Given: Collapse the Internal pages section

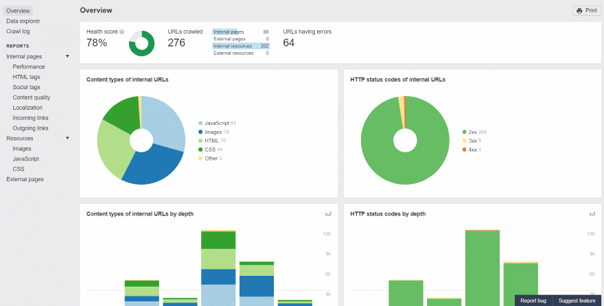Looking at the screenshot, I should coord(67,56).
